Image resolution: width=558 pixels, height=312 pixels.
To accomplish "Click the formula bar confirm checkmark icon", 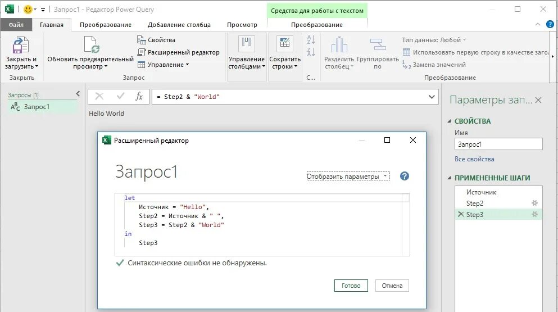I will coord(121,96).
